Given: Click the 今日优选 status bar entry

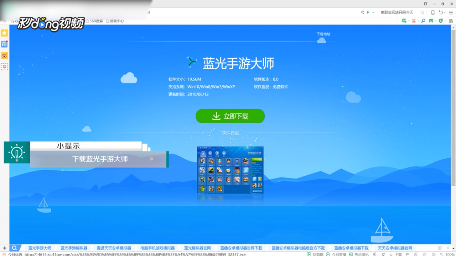Looking at the screenshot, I should coord(12,254).
